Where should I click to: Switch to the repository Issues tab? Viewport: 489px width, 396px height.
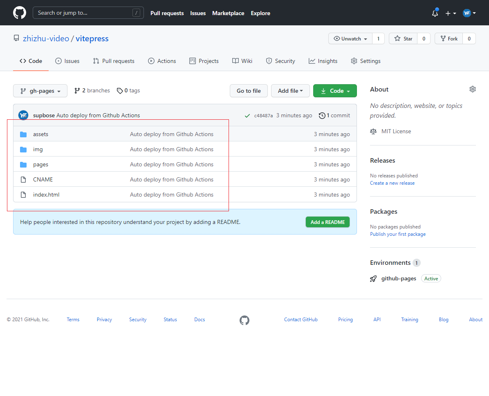tap(67, 61)
